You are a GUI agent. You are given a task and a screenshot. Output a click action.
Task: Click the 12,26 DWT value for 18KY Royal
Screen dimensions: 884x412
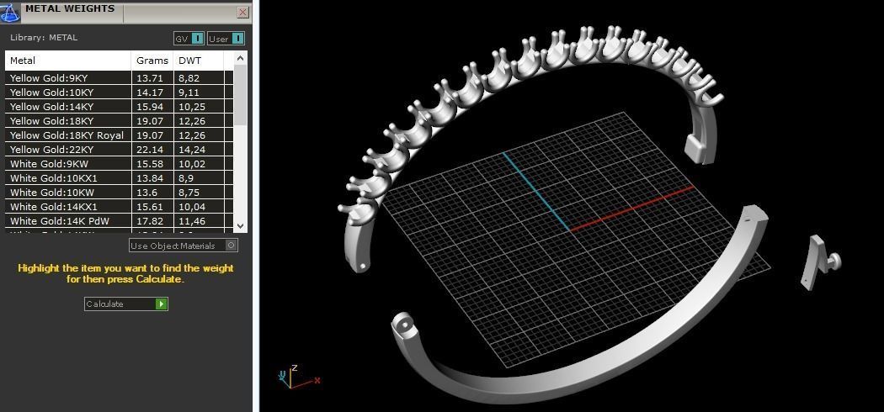[x=192, y=135]
